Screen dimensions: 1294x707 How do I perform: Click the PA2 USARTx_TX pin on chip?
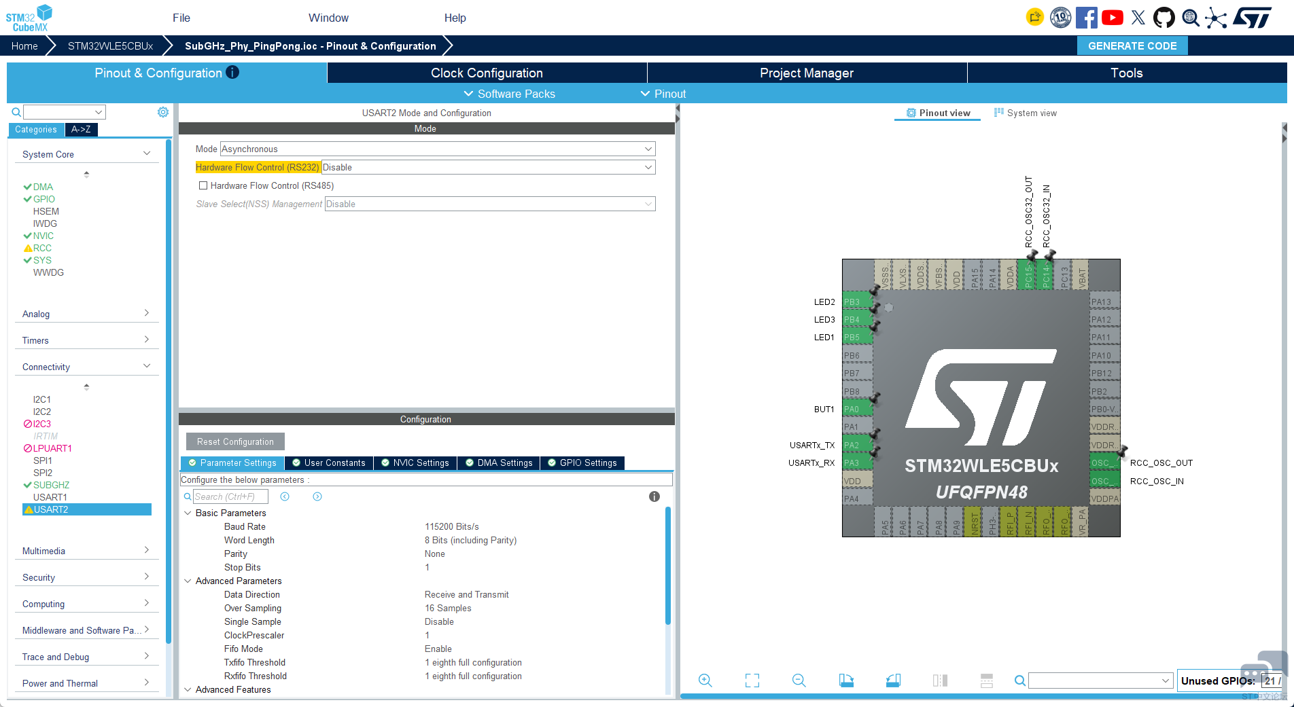pos(857,445)
